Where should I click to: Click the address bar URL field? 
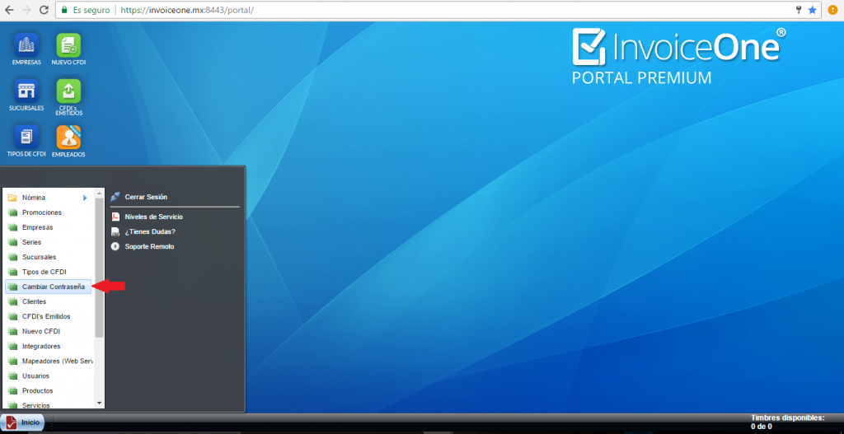coord(438,10)
